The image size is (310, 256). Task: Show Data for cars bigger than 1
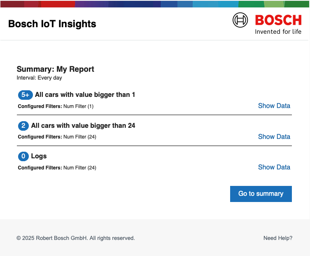(x=274, y=106)
